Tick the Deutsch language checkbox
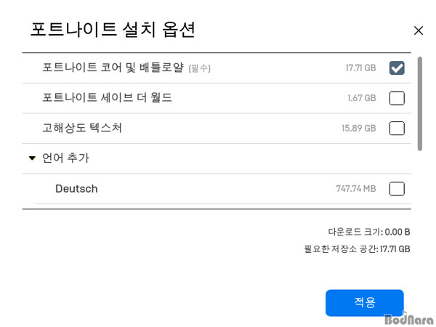The width and height of the screenshot is (436, 327). pyautogui.click(x=397, y=189)
